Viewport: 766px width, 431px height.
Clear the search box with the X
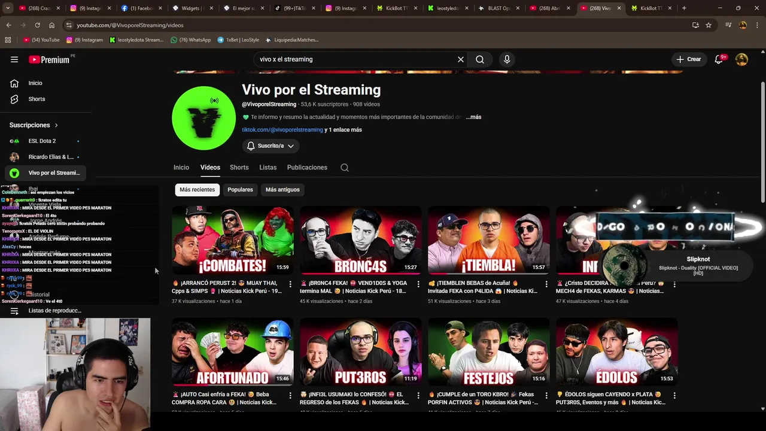[461, 59]
